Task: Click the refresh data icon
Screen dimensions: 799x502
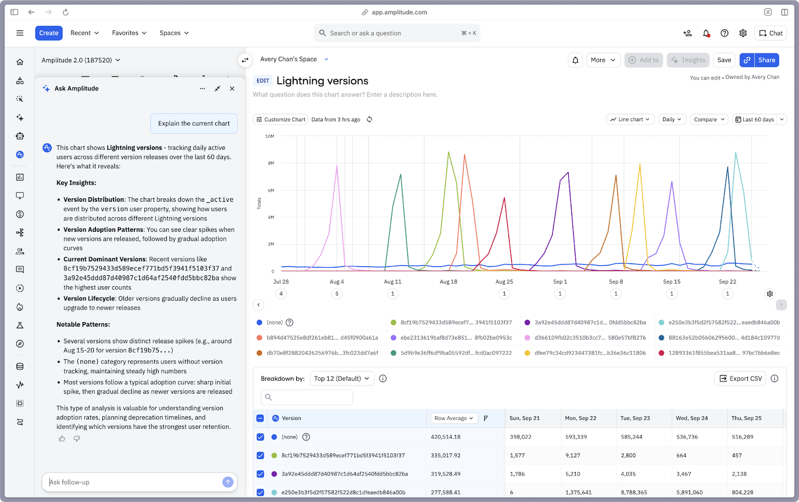Action: pos(370,119)
